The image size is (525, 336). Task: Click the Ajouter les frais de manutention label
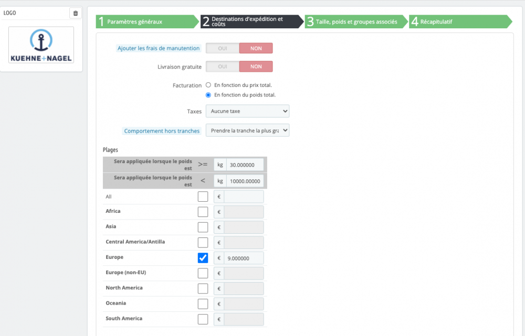[x=159, y=48]
